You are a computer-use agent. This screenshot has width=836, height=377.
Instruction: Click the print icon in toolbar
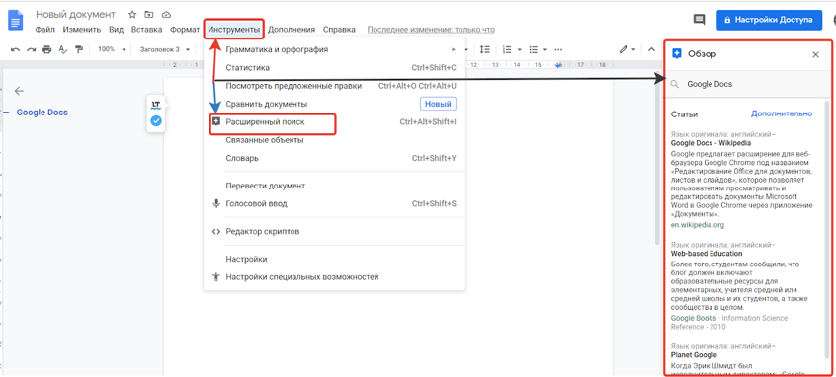tap(46, 49)
